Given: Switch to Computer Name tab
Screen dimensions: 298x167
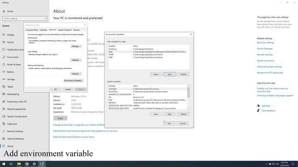Looking at the screenshot, I should click(x=32, y=30).
